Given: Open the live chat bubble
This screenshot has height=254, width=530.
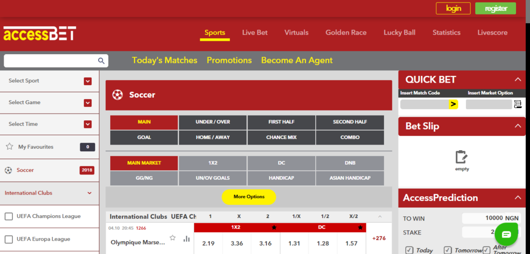Looking at the screenshot, I should [506, 234].
